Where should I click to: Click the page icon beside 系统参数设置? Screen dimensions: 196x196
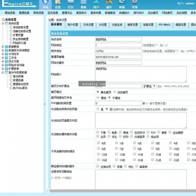point(11,27)
